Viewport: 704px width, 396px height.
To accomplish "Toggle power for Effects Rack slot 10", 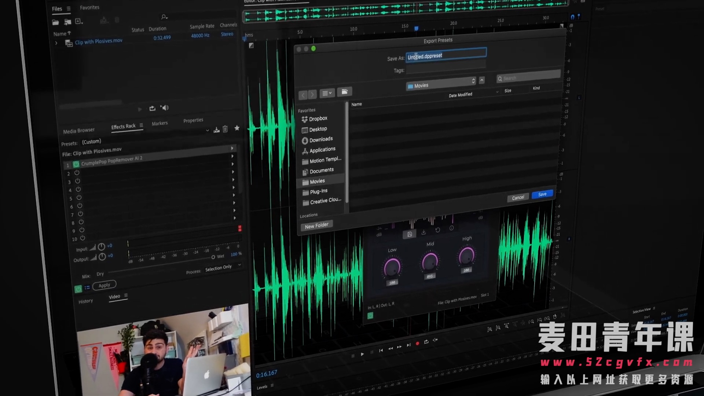I will 83,238.
